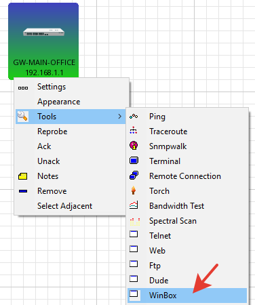The width and height of the screenshot is (255, 305).
Task: Click the yellow Notes icon
Action: 23,176
